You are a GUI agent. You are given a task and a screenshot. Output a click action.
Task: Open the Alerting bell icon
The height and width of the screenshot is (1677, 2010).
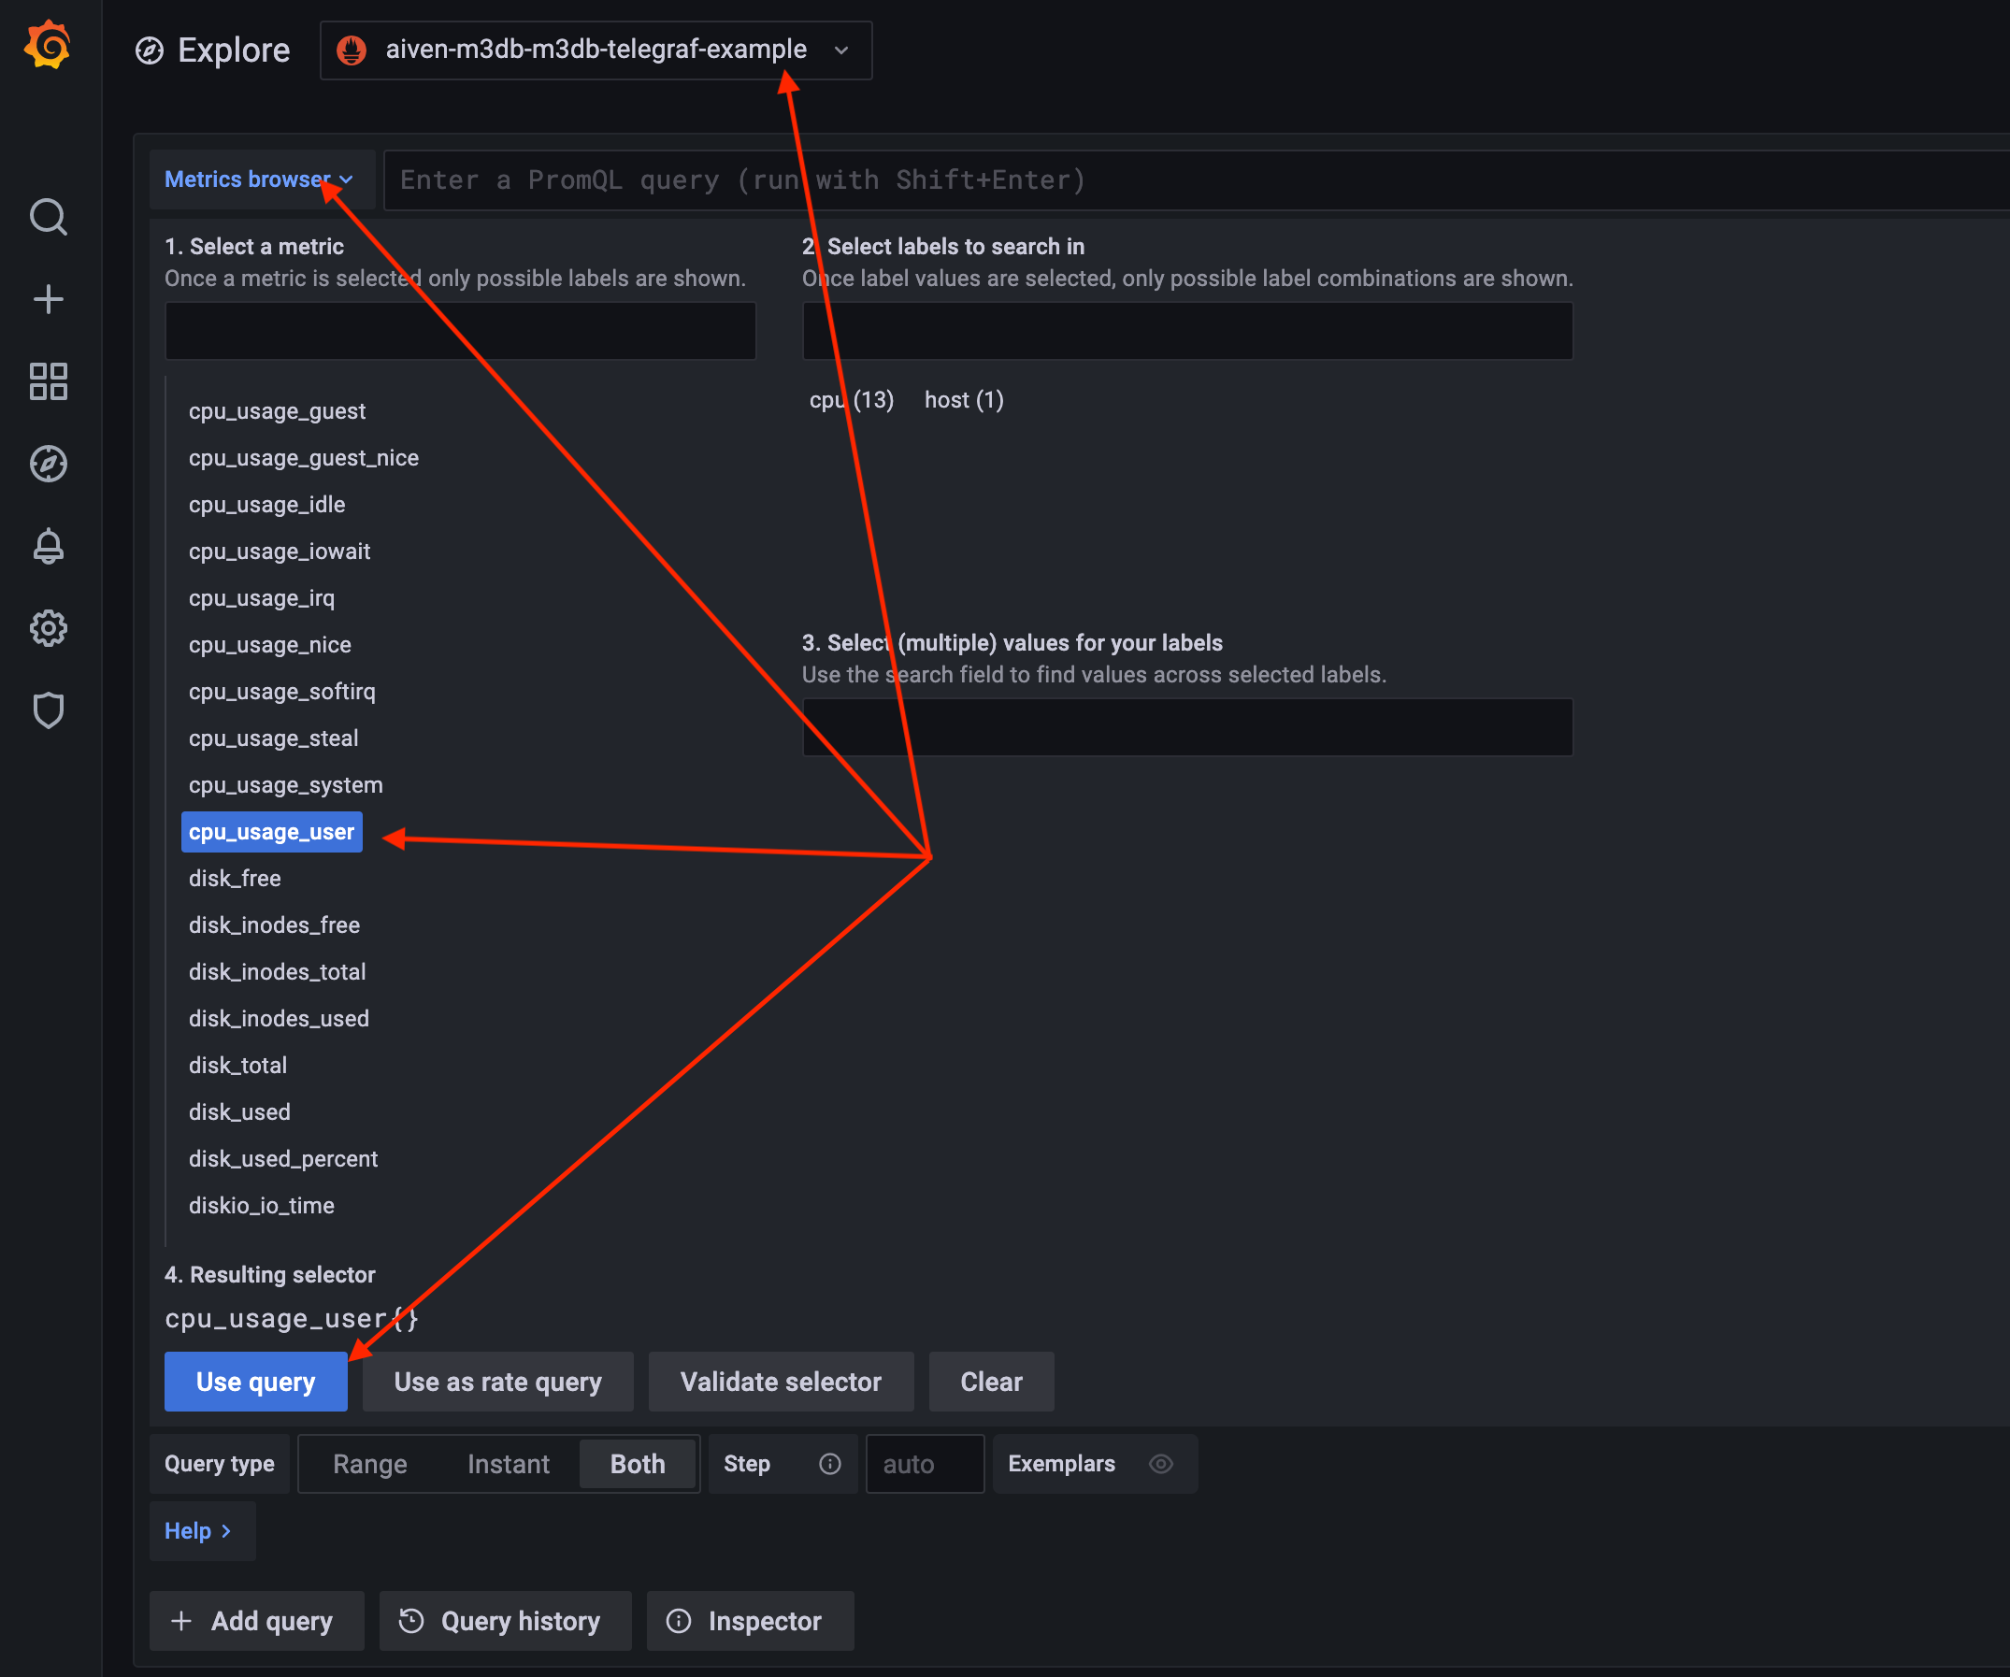coord(47,546)
